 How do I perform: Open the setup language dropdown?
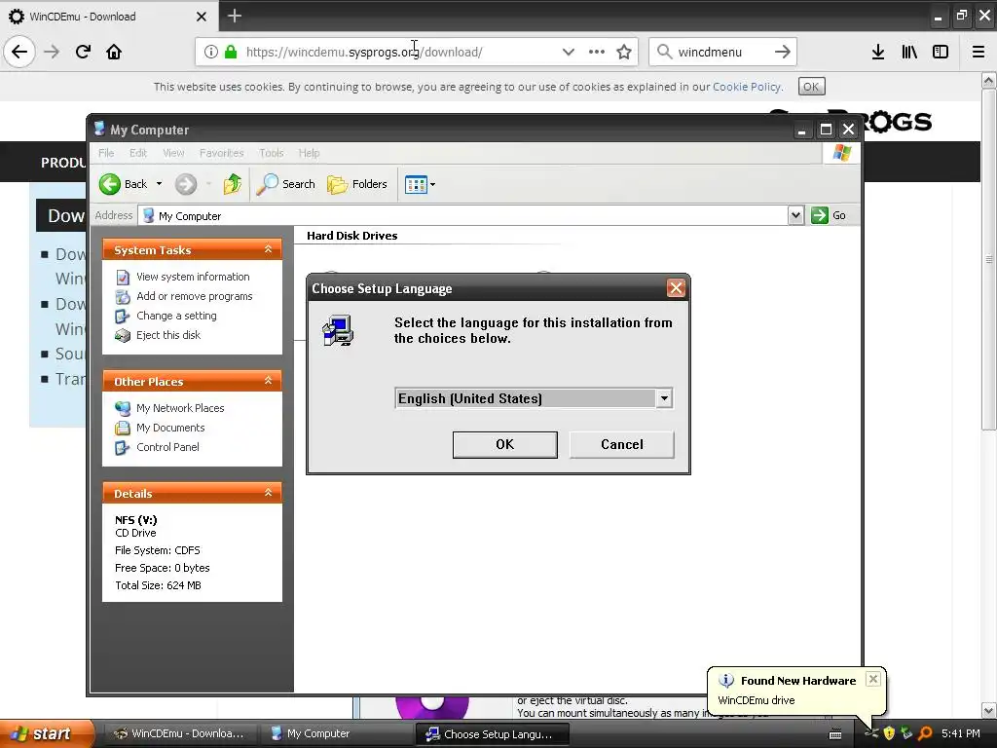coord(664,398)
